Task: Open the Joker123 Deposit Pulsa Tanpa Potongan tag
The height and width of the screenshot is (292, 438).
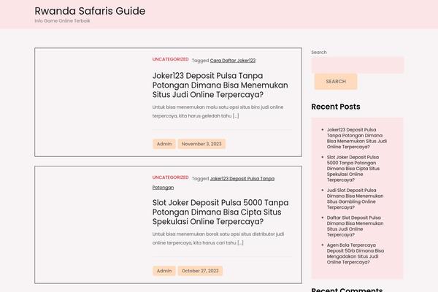Action: [213, 182]
